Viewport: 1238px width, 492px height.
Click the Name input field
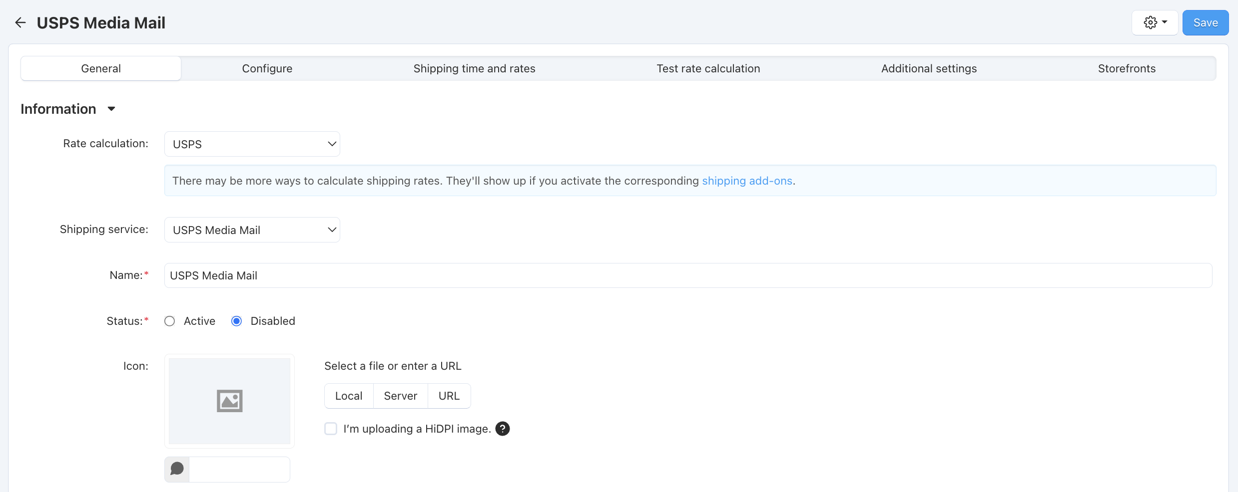pyautogui.click(x=688, y=275)
